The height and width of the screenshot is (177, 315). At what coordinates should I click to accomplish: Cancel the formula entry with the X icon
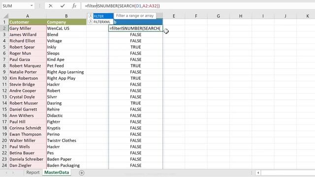pyautogui.click(x=51, y=6)
